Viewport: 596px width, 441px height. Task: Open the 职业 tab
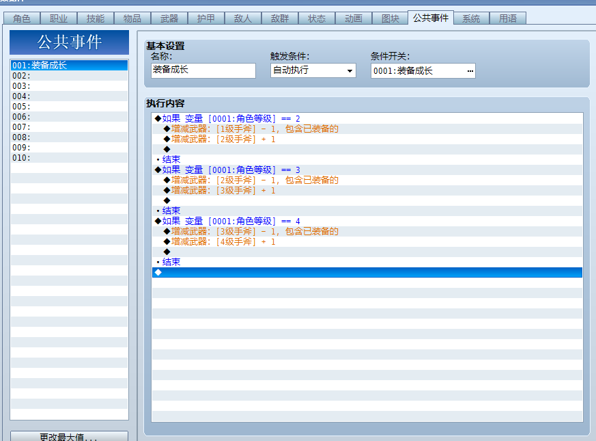pyautogui.click(x=59, y=18)
